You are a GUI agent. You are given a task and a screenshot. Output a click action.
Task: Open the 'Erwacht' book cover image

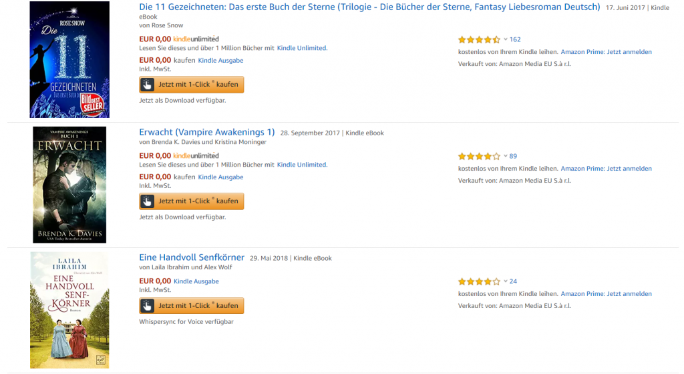(x=69, y=185)
